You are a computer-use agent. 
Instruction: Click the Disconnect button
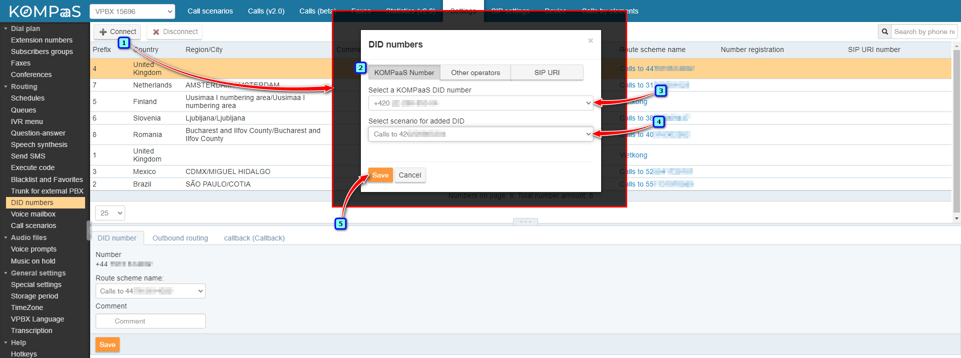pyautogui.click(x=174, y=31)
